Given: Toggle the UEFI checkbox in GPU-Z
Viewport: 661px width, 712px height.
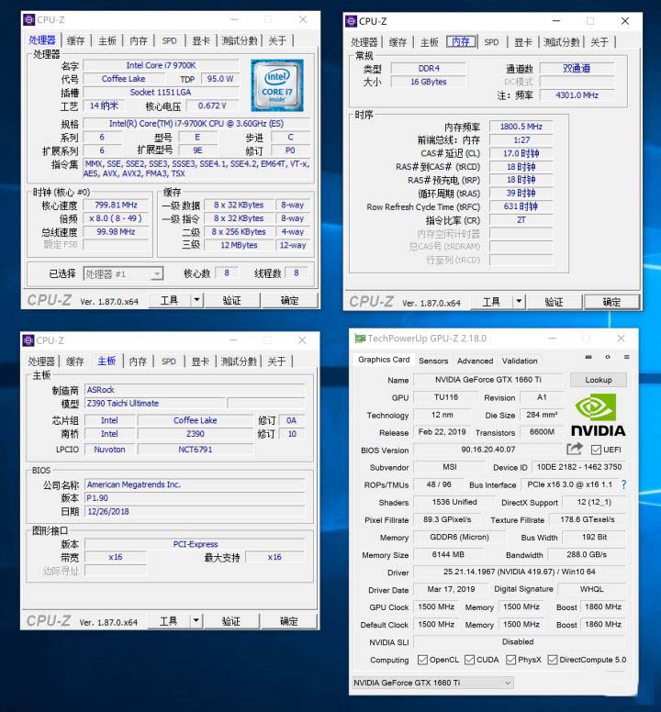Looking at the screenshot, I should (x=596, y=450).
